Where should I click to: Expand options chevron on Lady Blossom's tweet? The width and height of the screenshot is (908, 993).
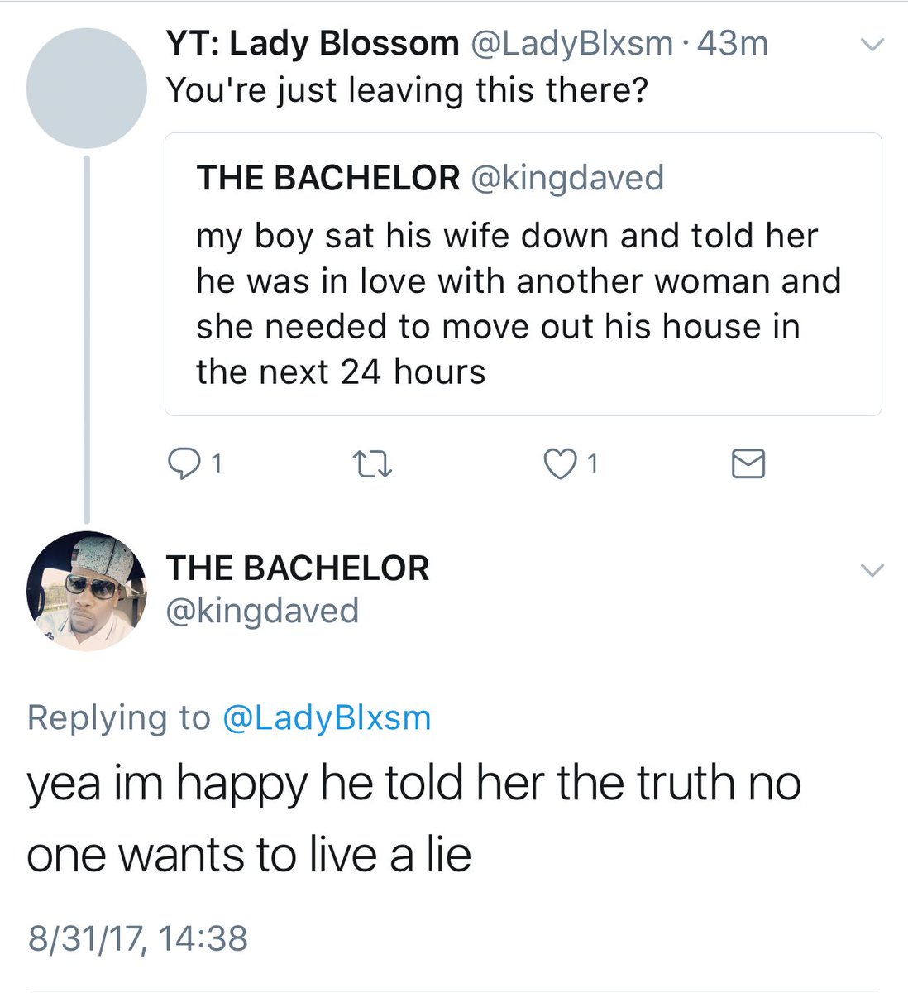click(872, 45)
